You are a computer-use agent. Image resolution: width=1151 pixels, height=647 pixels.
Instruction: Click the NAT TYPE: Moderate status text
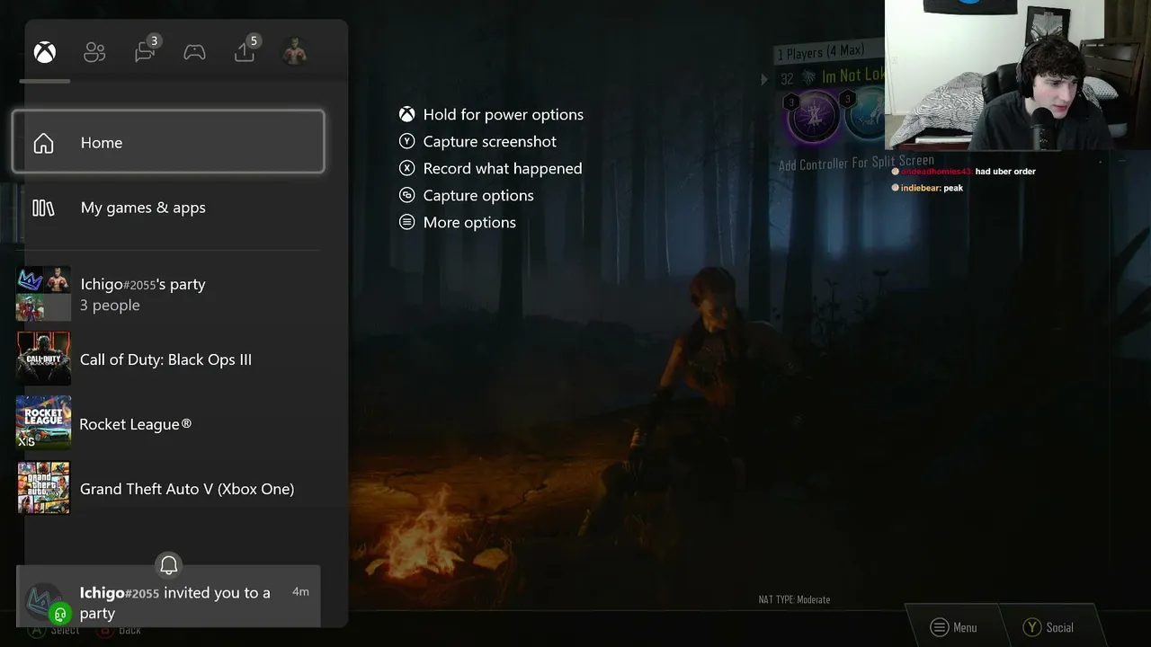794,599
